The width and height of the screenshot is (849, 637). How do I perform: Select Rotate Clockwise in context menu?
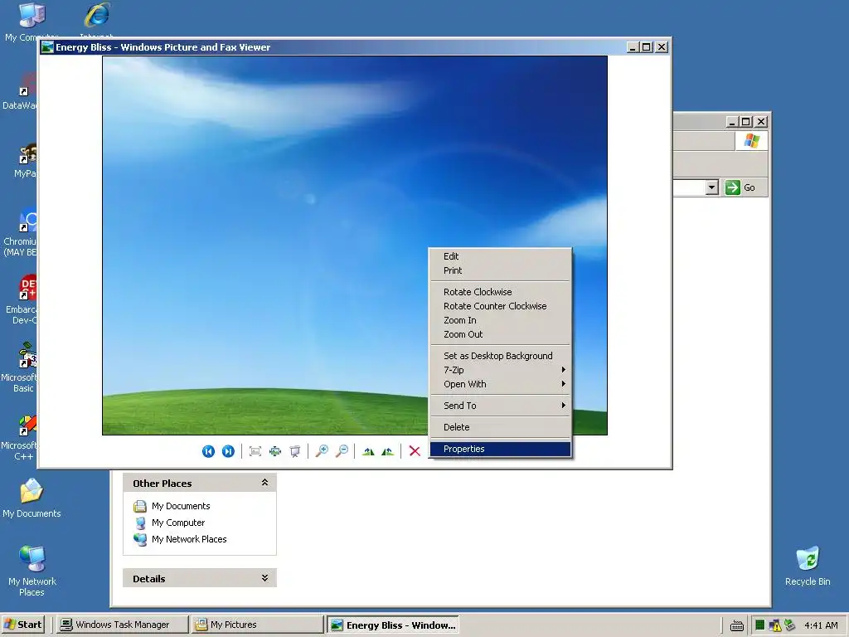point(500,292)
